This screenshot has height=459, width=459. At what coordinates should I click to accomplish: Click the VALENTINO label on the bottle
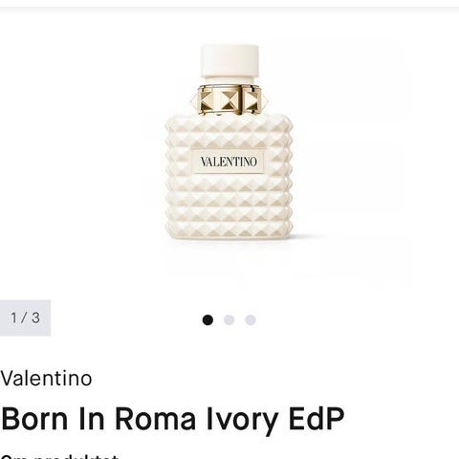229,162
